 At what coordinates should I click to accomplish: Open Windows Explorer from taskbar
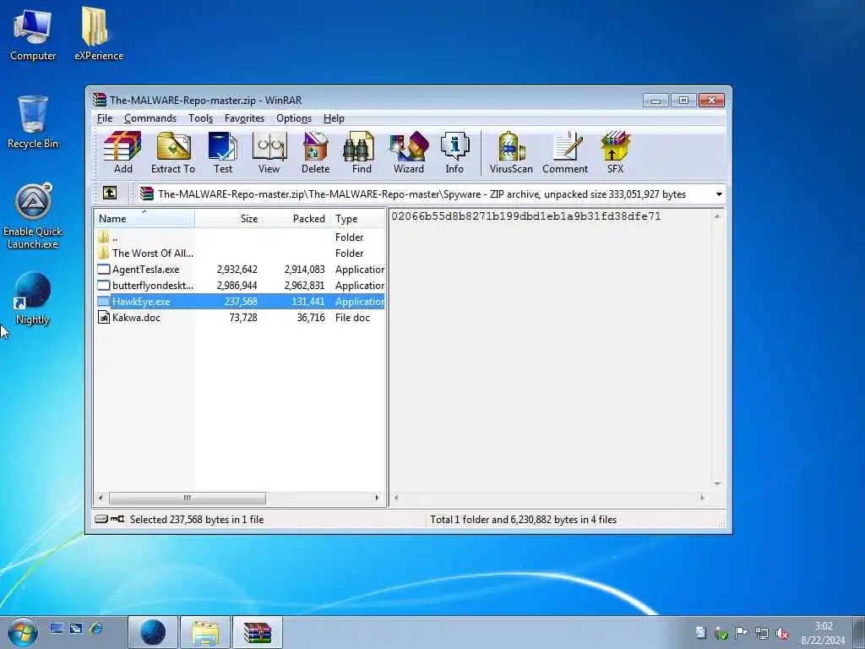point(204,632)
